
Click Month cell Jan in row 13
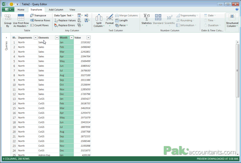coord(67,99)
